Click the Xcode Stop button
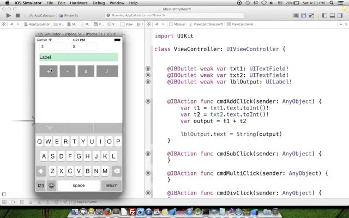 click(17, 15)
